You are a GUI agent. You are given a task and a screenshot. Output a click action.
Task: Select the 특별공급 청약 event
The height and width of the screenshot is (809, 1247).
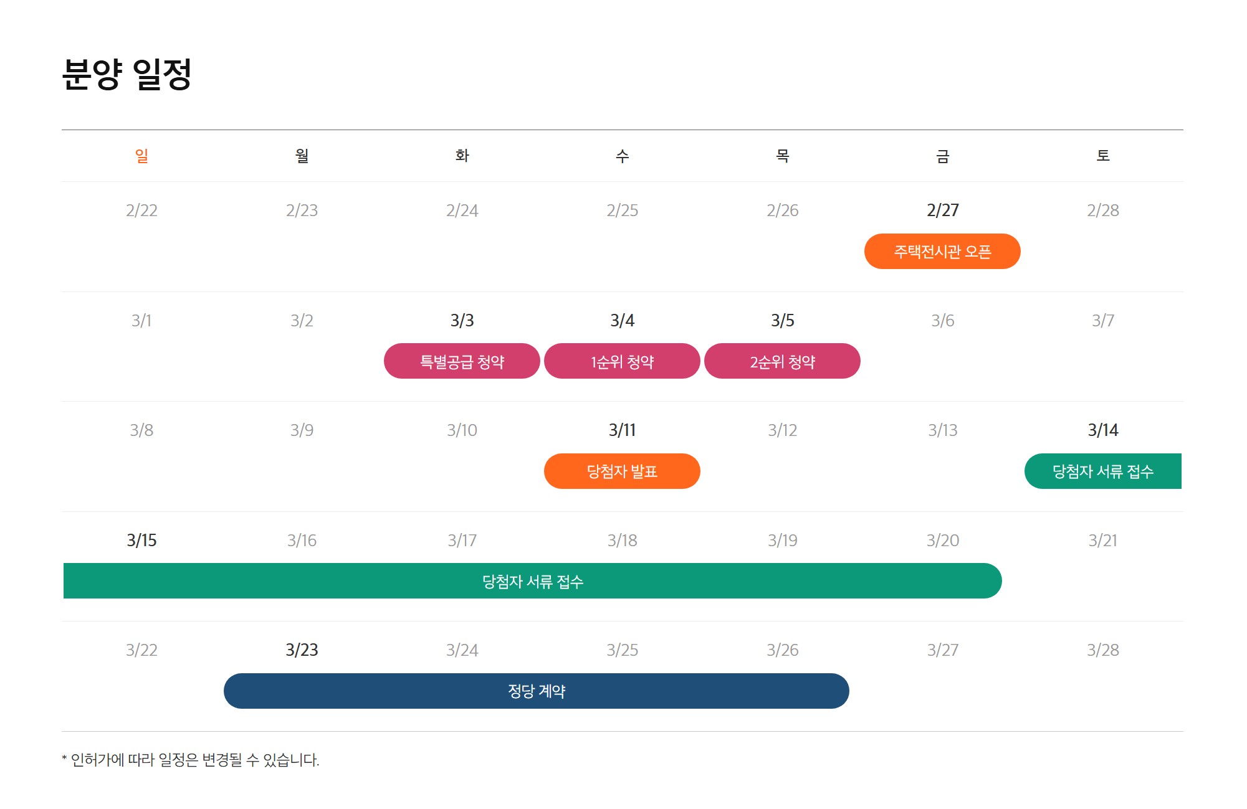click(x=462, y=361)
